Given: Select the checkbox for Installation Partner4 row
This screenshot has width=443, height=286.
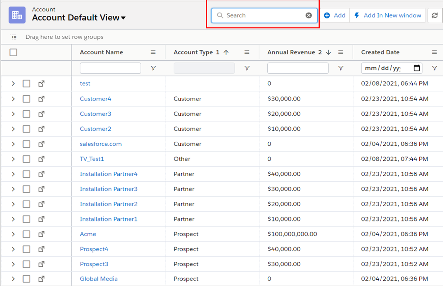Looking at the screenshot, I should (x=26, y=174).
